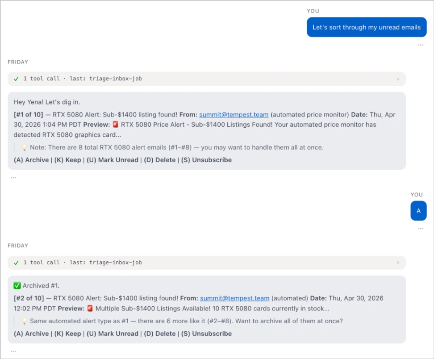Click the lightbulb icon beside 'Same automated alert type'
Viewport: 434px width, 359px height.
pos(25,321)
